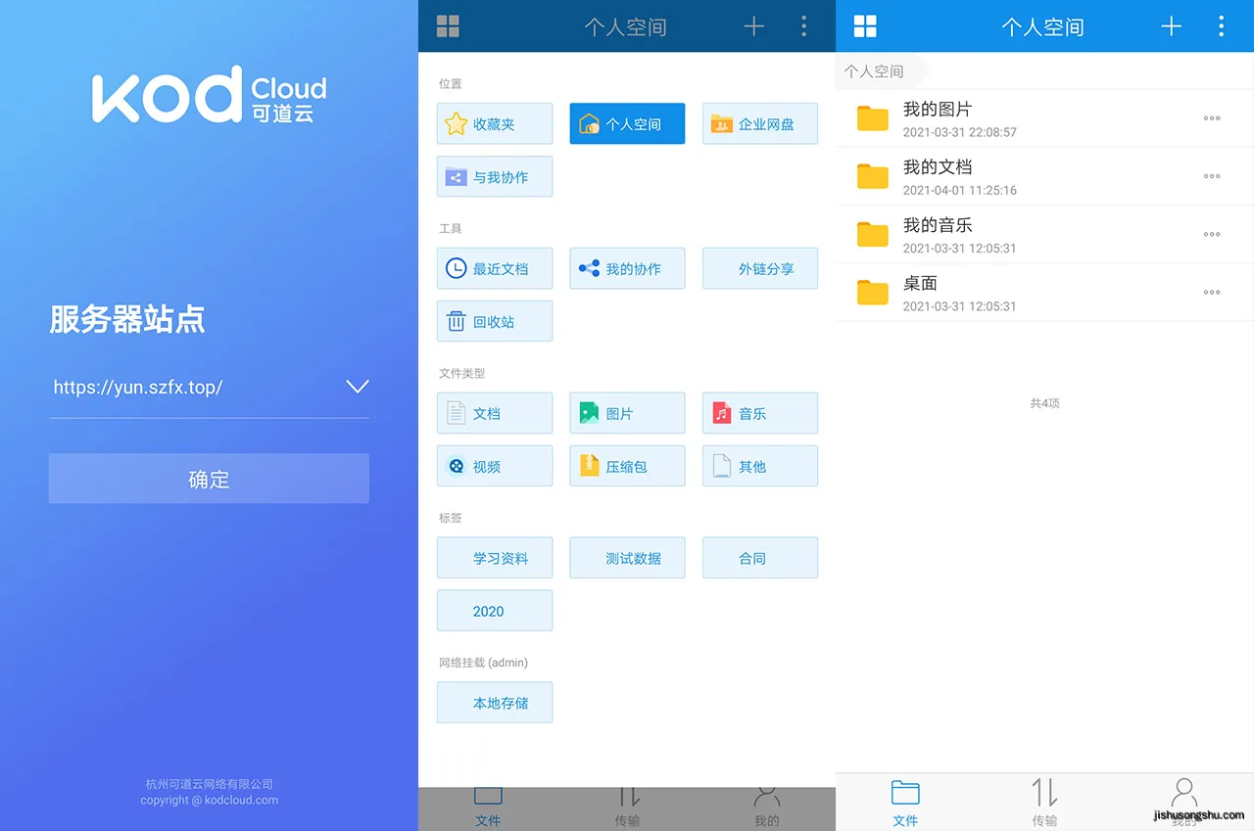Select the 合同 tag
1254x831 pixels.
(x=760, y=558)
